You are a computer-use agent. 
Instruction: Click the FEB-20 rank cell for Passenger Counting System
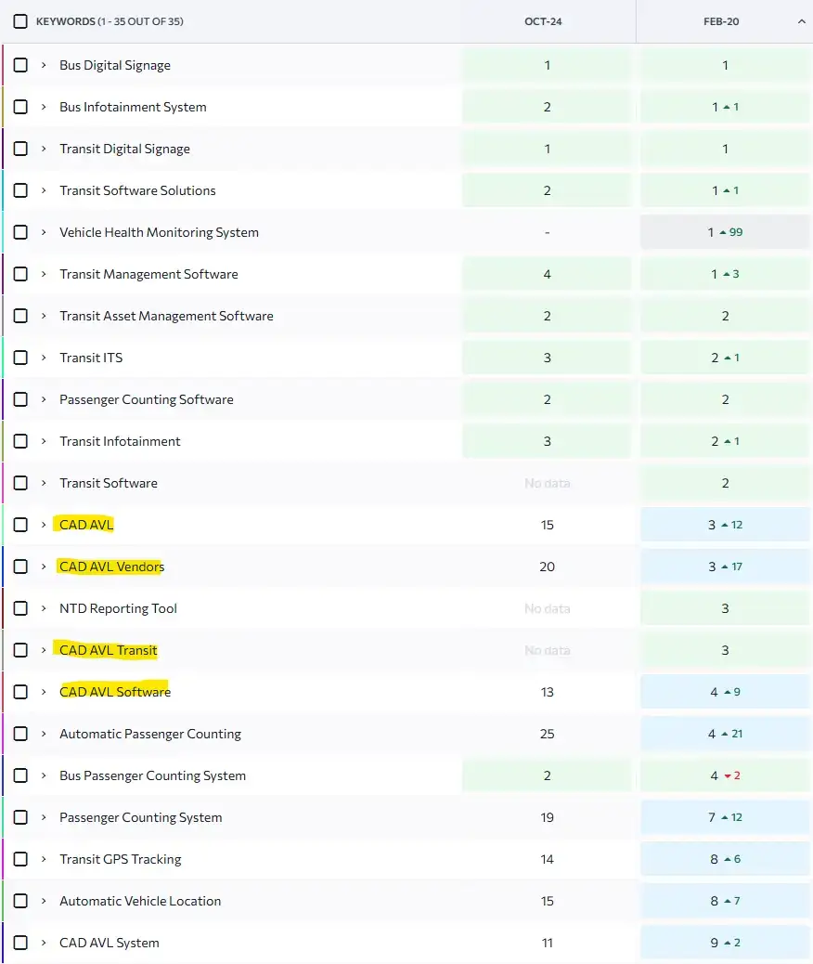click(725, 817)
